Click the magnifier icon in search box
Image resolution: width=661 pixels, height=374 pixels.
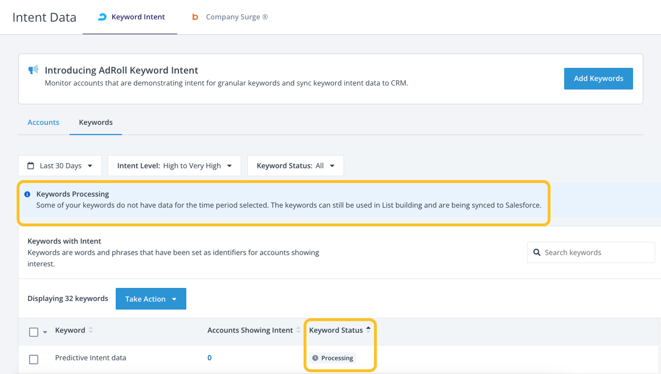point(537,253)
